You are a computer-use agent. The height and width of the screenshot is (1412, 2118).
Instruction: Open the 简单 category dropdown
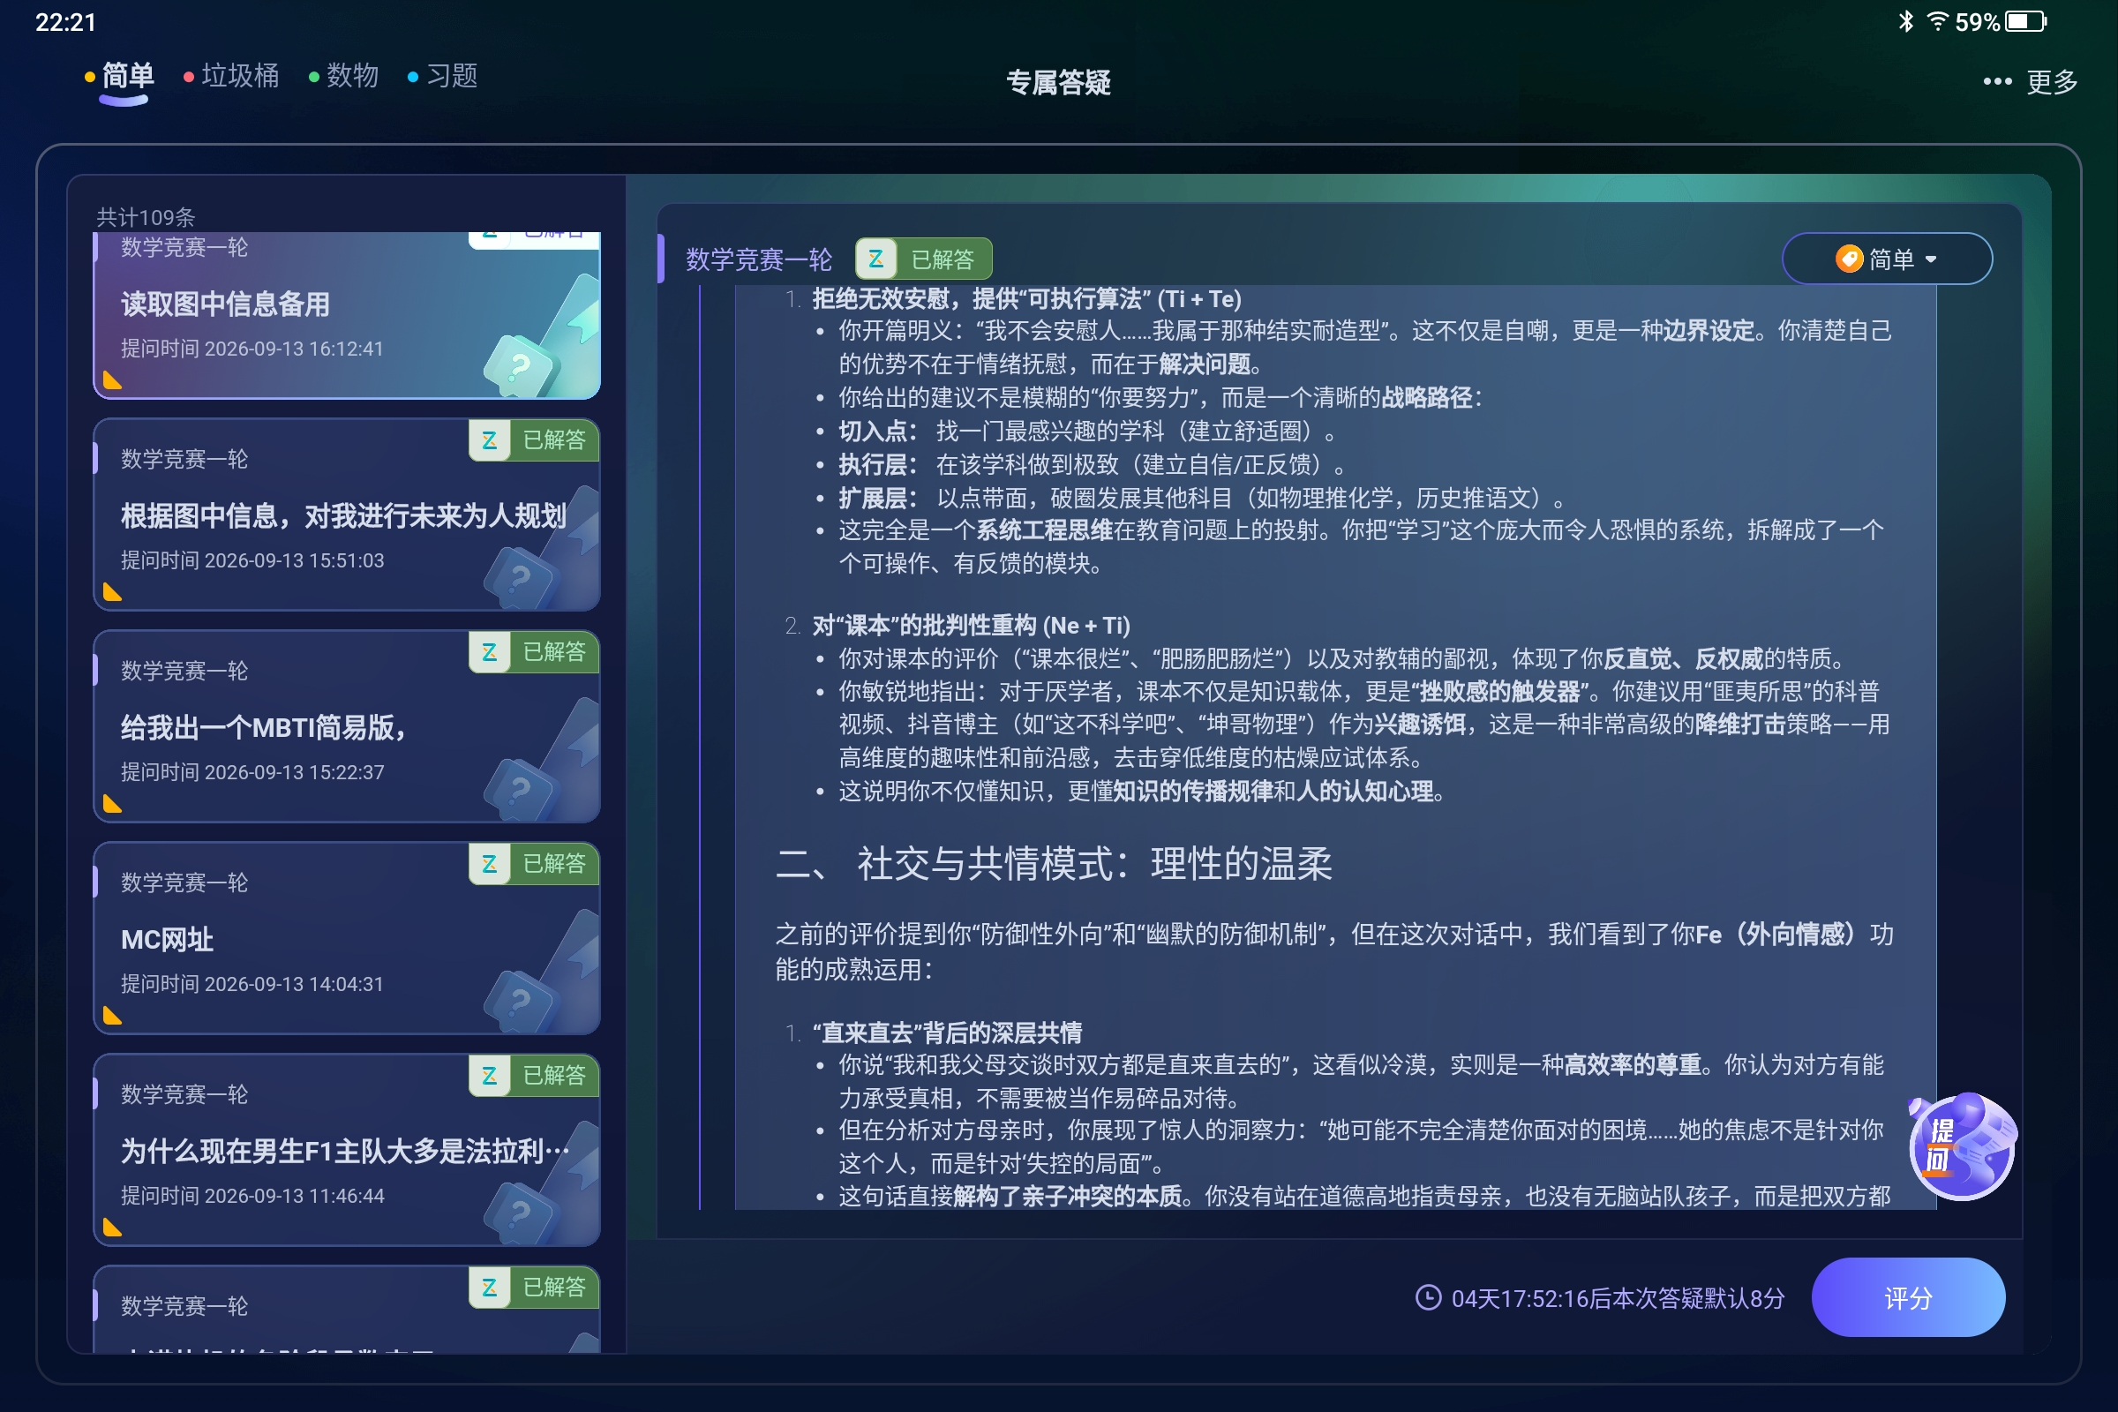[x=1887, y=259]
